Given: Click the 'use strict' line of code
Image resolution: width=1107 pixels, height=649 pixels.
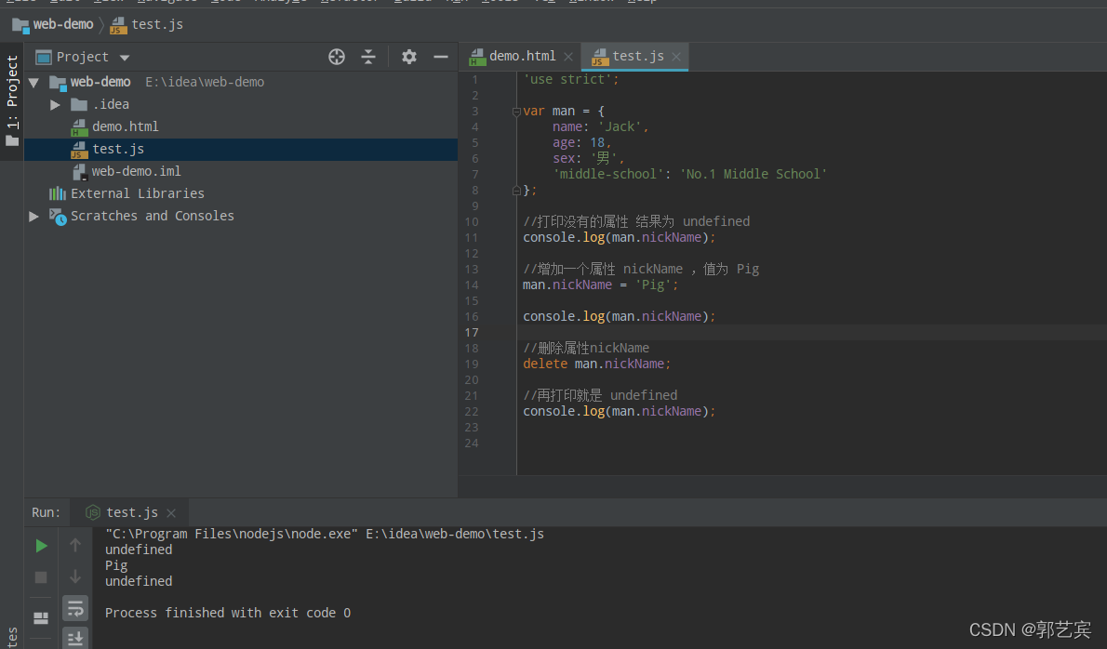Looking at the screenshot, I should [570, 80].
